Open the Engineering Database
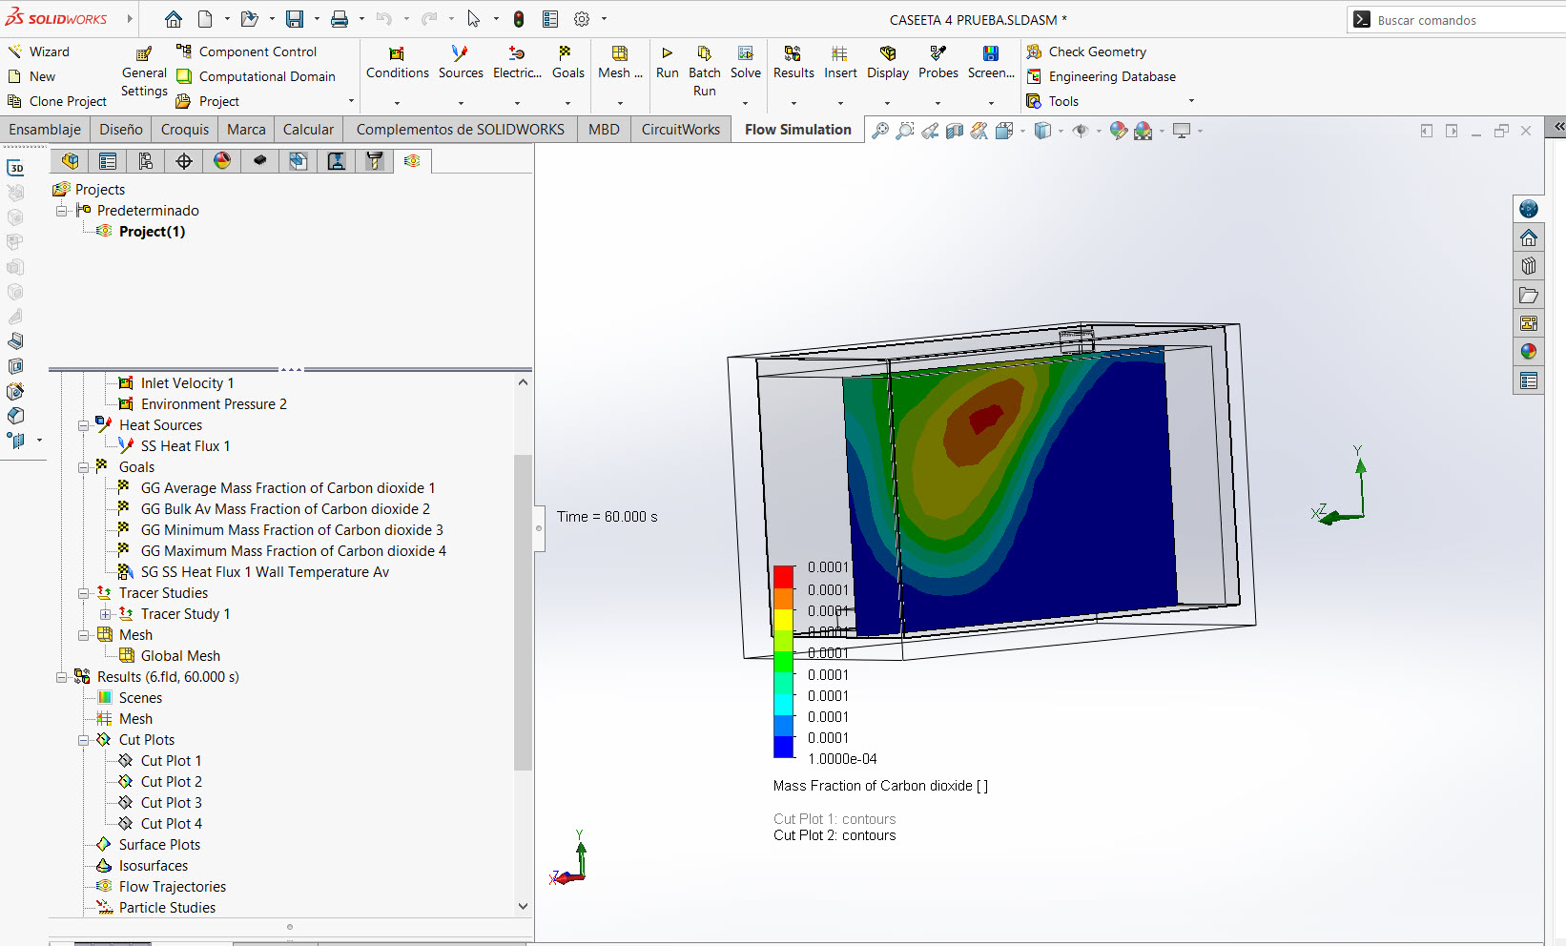Image resolution: width=1566 pixels, height=946 pixels. [x=1111, y=76]
